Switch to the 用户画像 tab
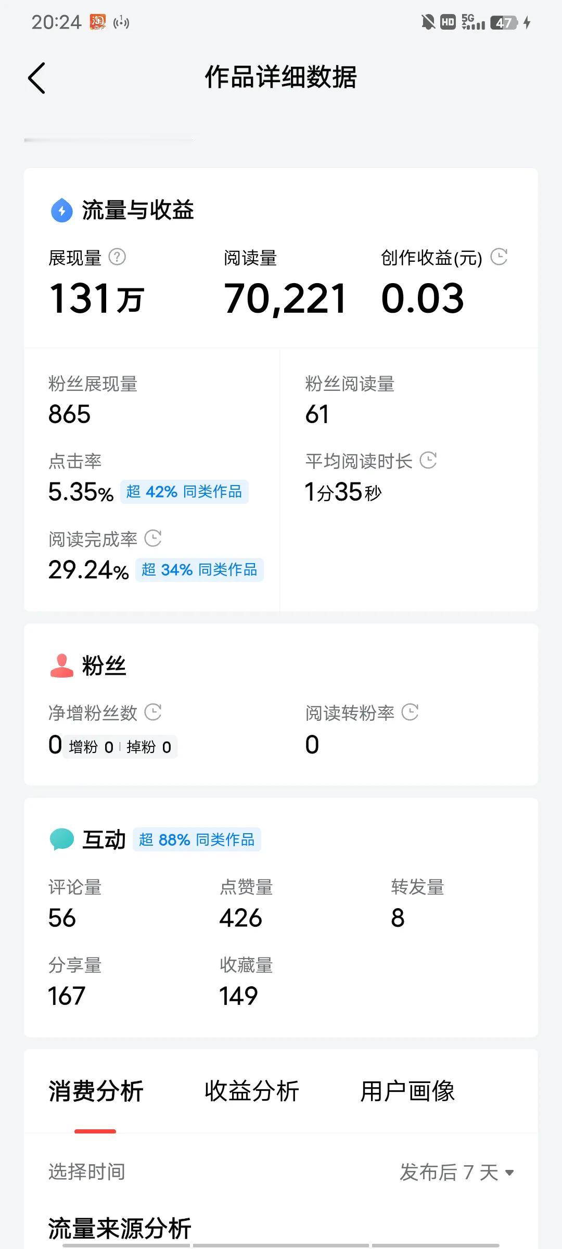The image size is (562, 1249). coord(407,1091)
